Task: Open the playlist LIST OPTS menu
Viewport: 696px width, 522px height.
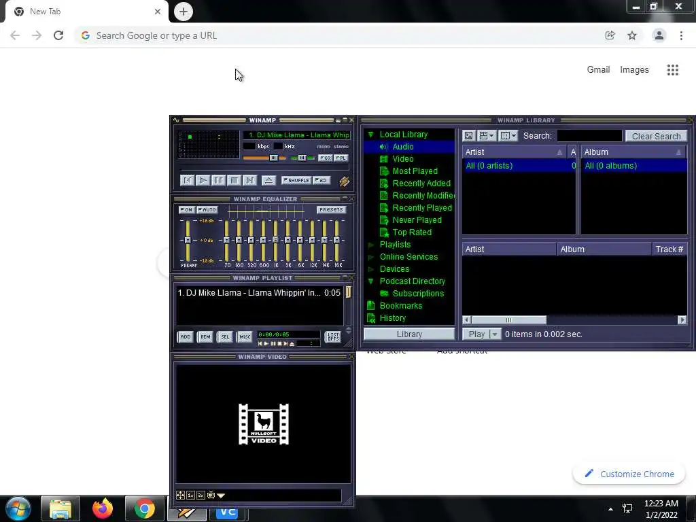Action: 333,337
